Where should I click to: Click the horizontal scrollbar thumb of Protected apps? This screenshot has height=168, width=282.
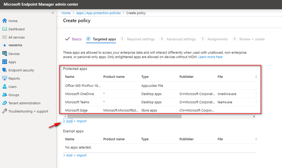[x=124, y=117]
